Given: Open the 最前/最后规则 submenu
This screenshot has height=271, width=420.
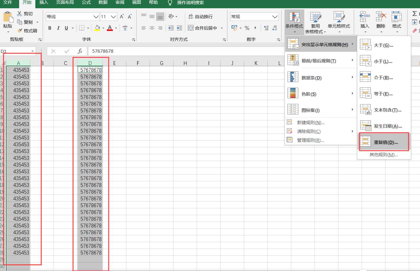Looking at the screenshot, I should [321, 61].
